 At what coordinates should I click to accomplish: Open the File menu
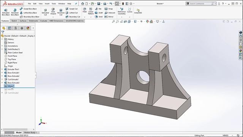pyautogui.click(x=30, y=3)
